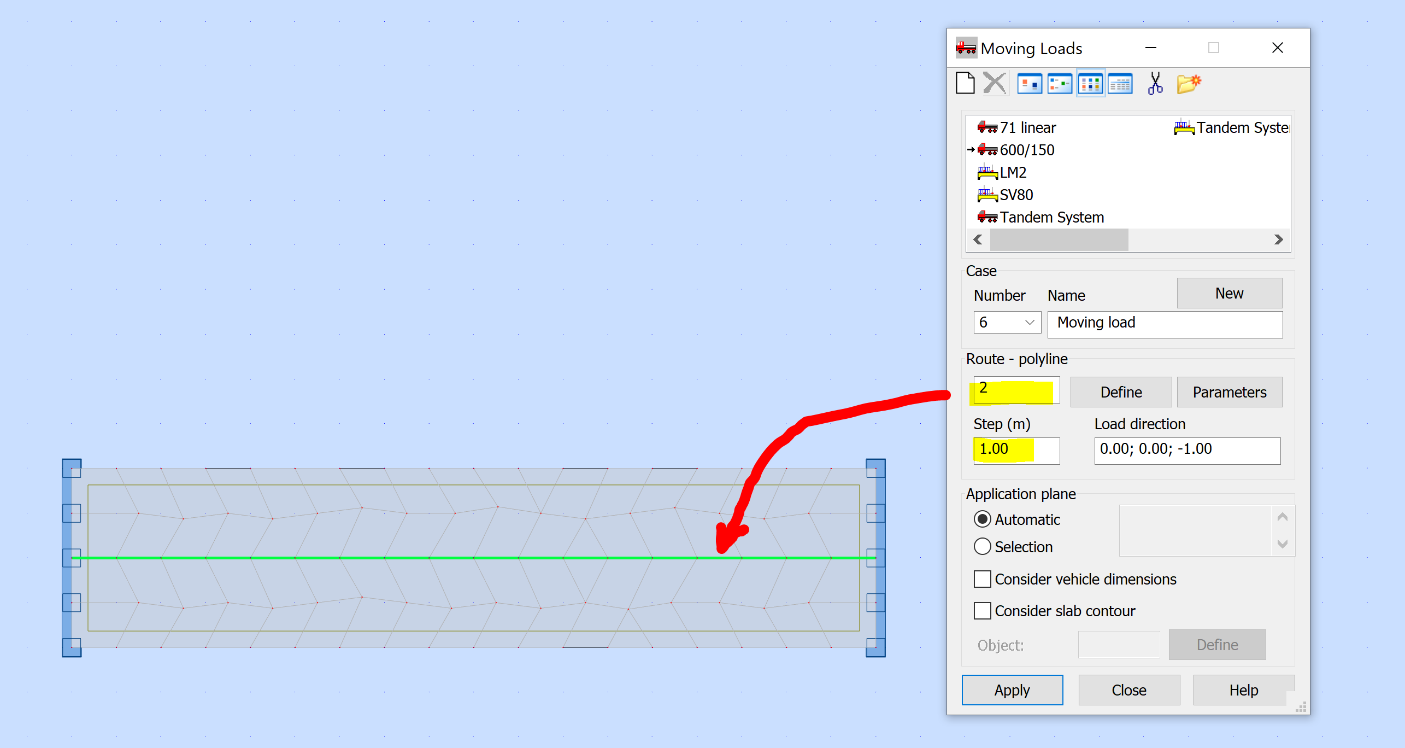Open the case Number dropdown
1405x748 pixels.
[1030, 323]
